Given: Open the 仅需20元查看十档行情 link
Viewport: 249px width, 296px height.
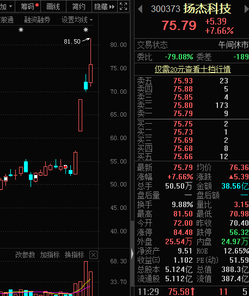Looking at the screenshot, I should coord(192,69).
